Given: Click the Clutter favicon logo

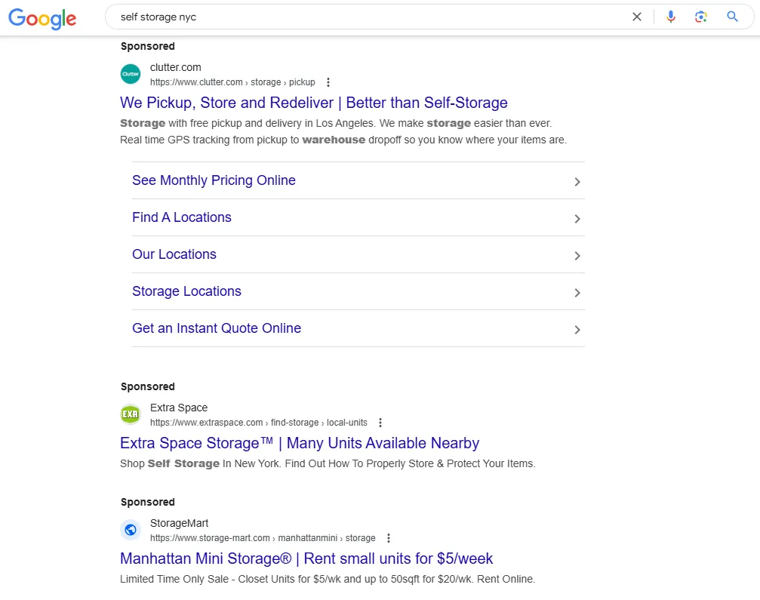Looking at the screenshot, I should point(131,74).
